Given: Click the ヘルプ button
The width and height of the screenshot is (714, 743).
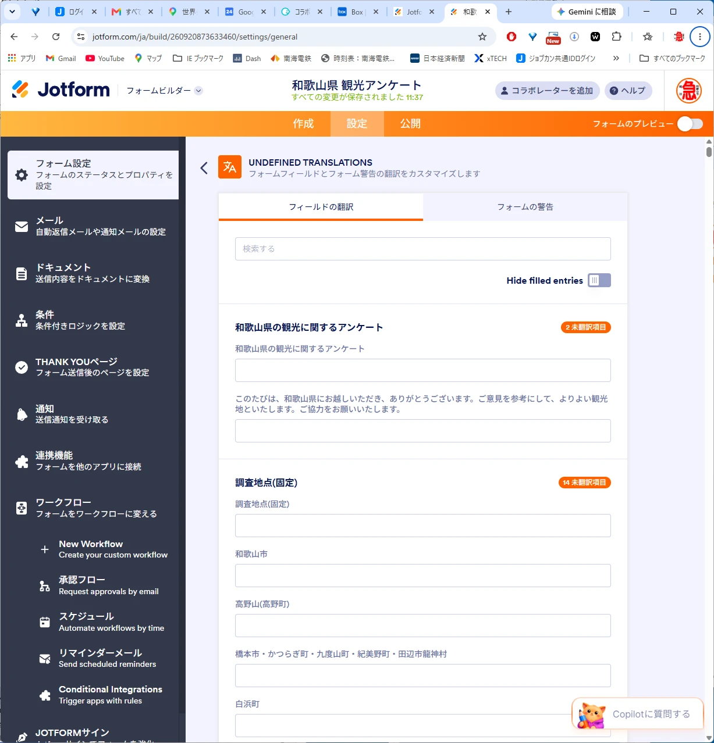Looking at the screenshot, I should pos(628,91).
